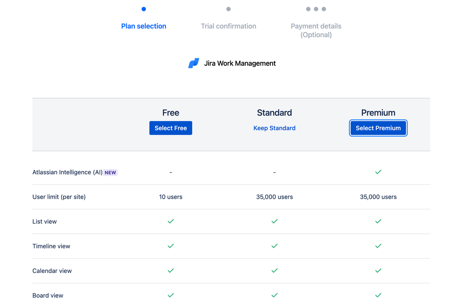Click the Atlassian Intelligence (AI) row label

pyautogui.click(x=67, y=172)
